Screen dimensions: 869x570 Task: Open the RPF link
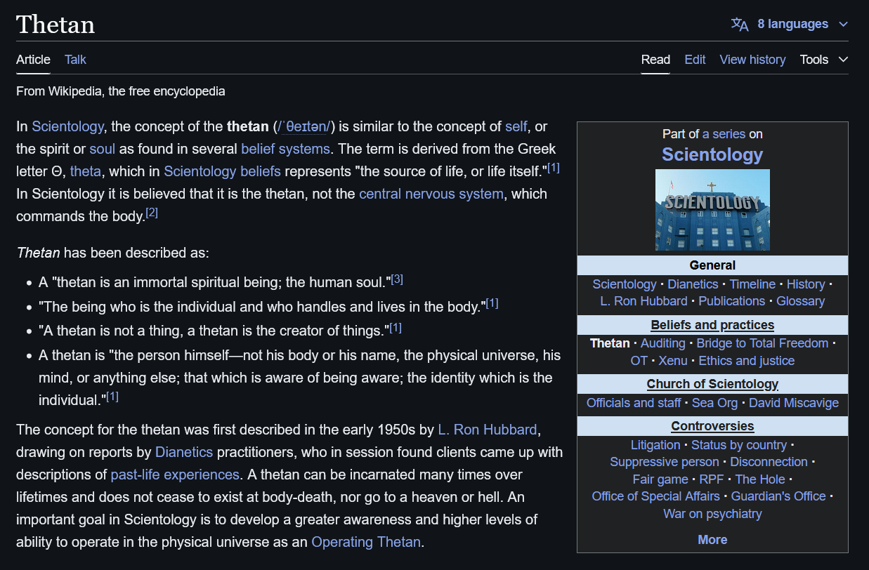(x=712, y=479)
